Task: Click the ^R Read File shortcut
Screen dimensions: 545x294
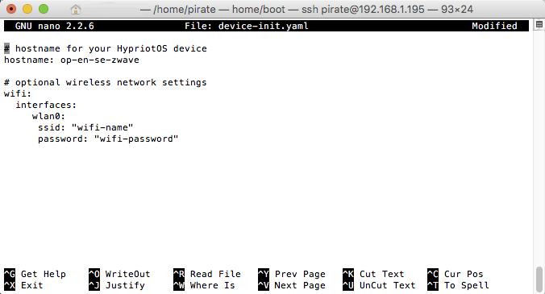Action: [207, 274]
